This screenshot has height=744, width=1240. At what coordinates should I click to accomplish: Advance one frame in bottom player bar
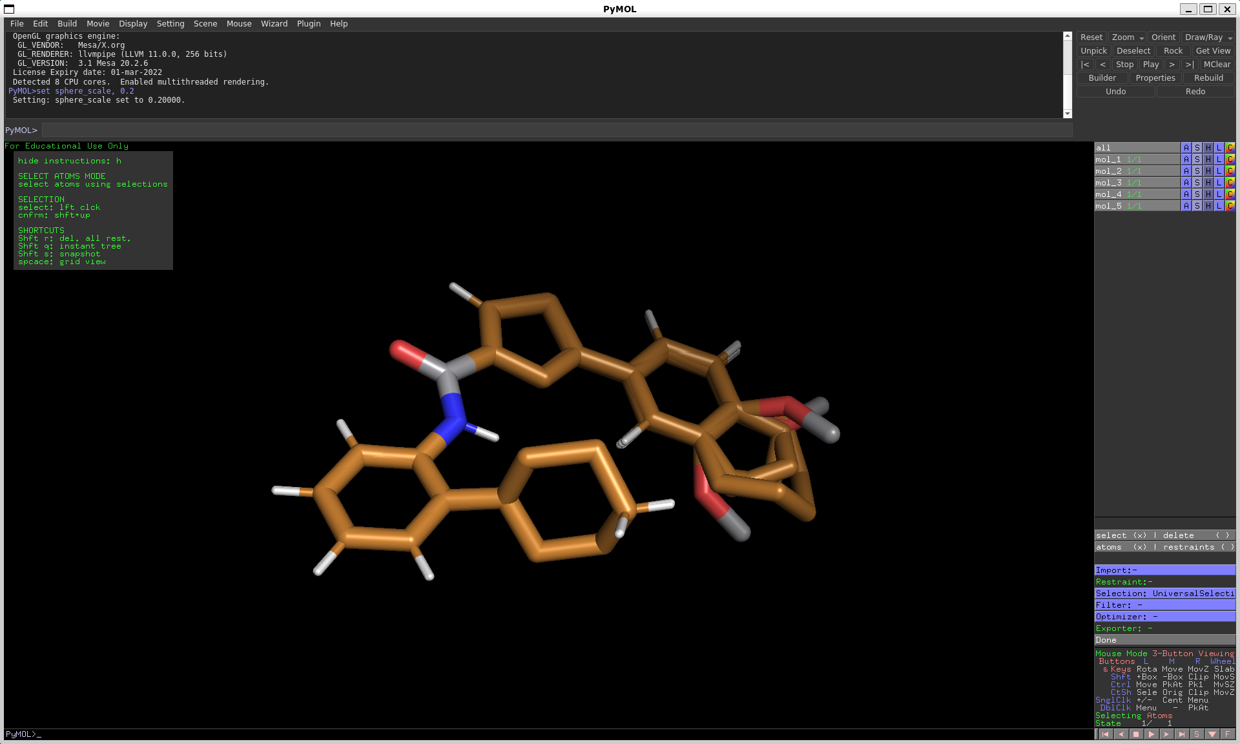[1166, 734]
